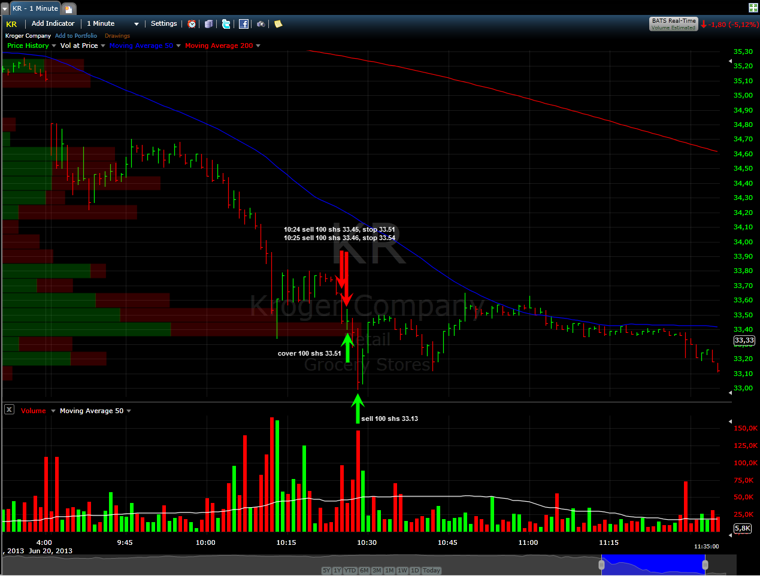Click Add Indicator in the toolbar
760x576 pixels.
pos(53,23)
